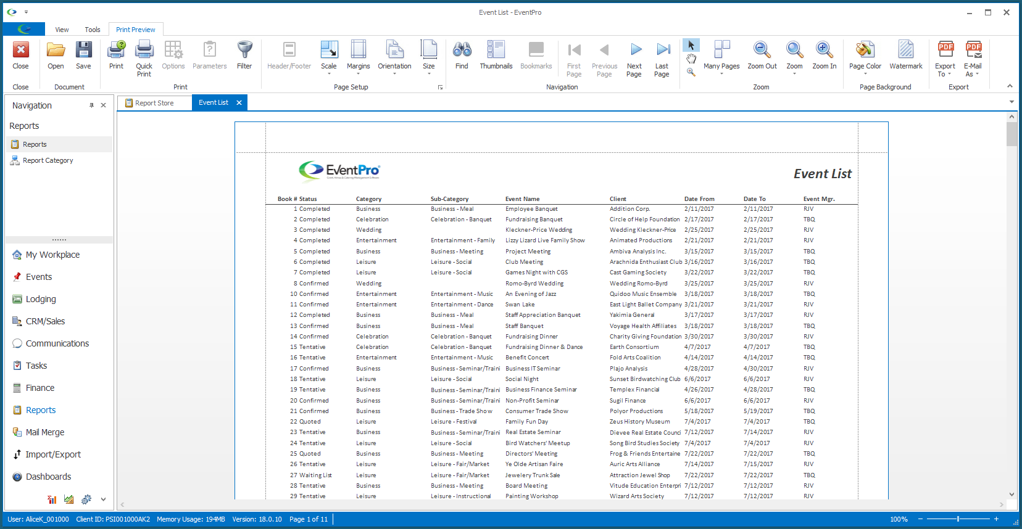The image size is (1022, 529).
Task: Click Quick Print in the ribbon
Action: pos(144,58)
